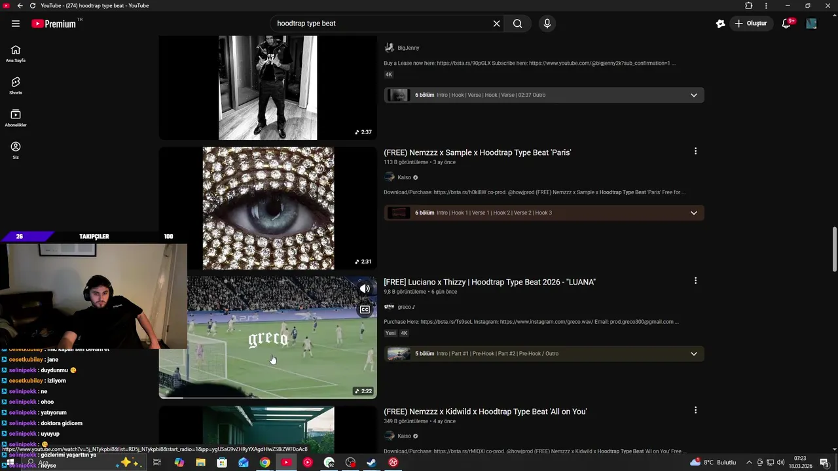
Task: Click '9,8 B görüntüleme' view count text
Action: pyautogui.click(x=405, y=292)
